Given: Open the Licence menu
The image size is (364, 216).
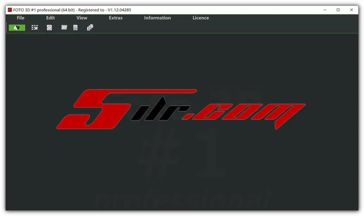Looking at the screenshot, I should (201, 18).
